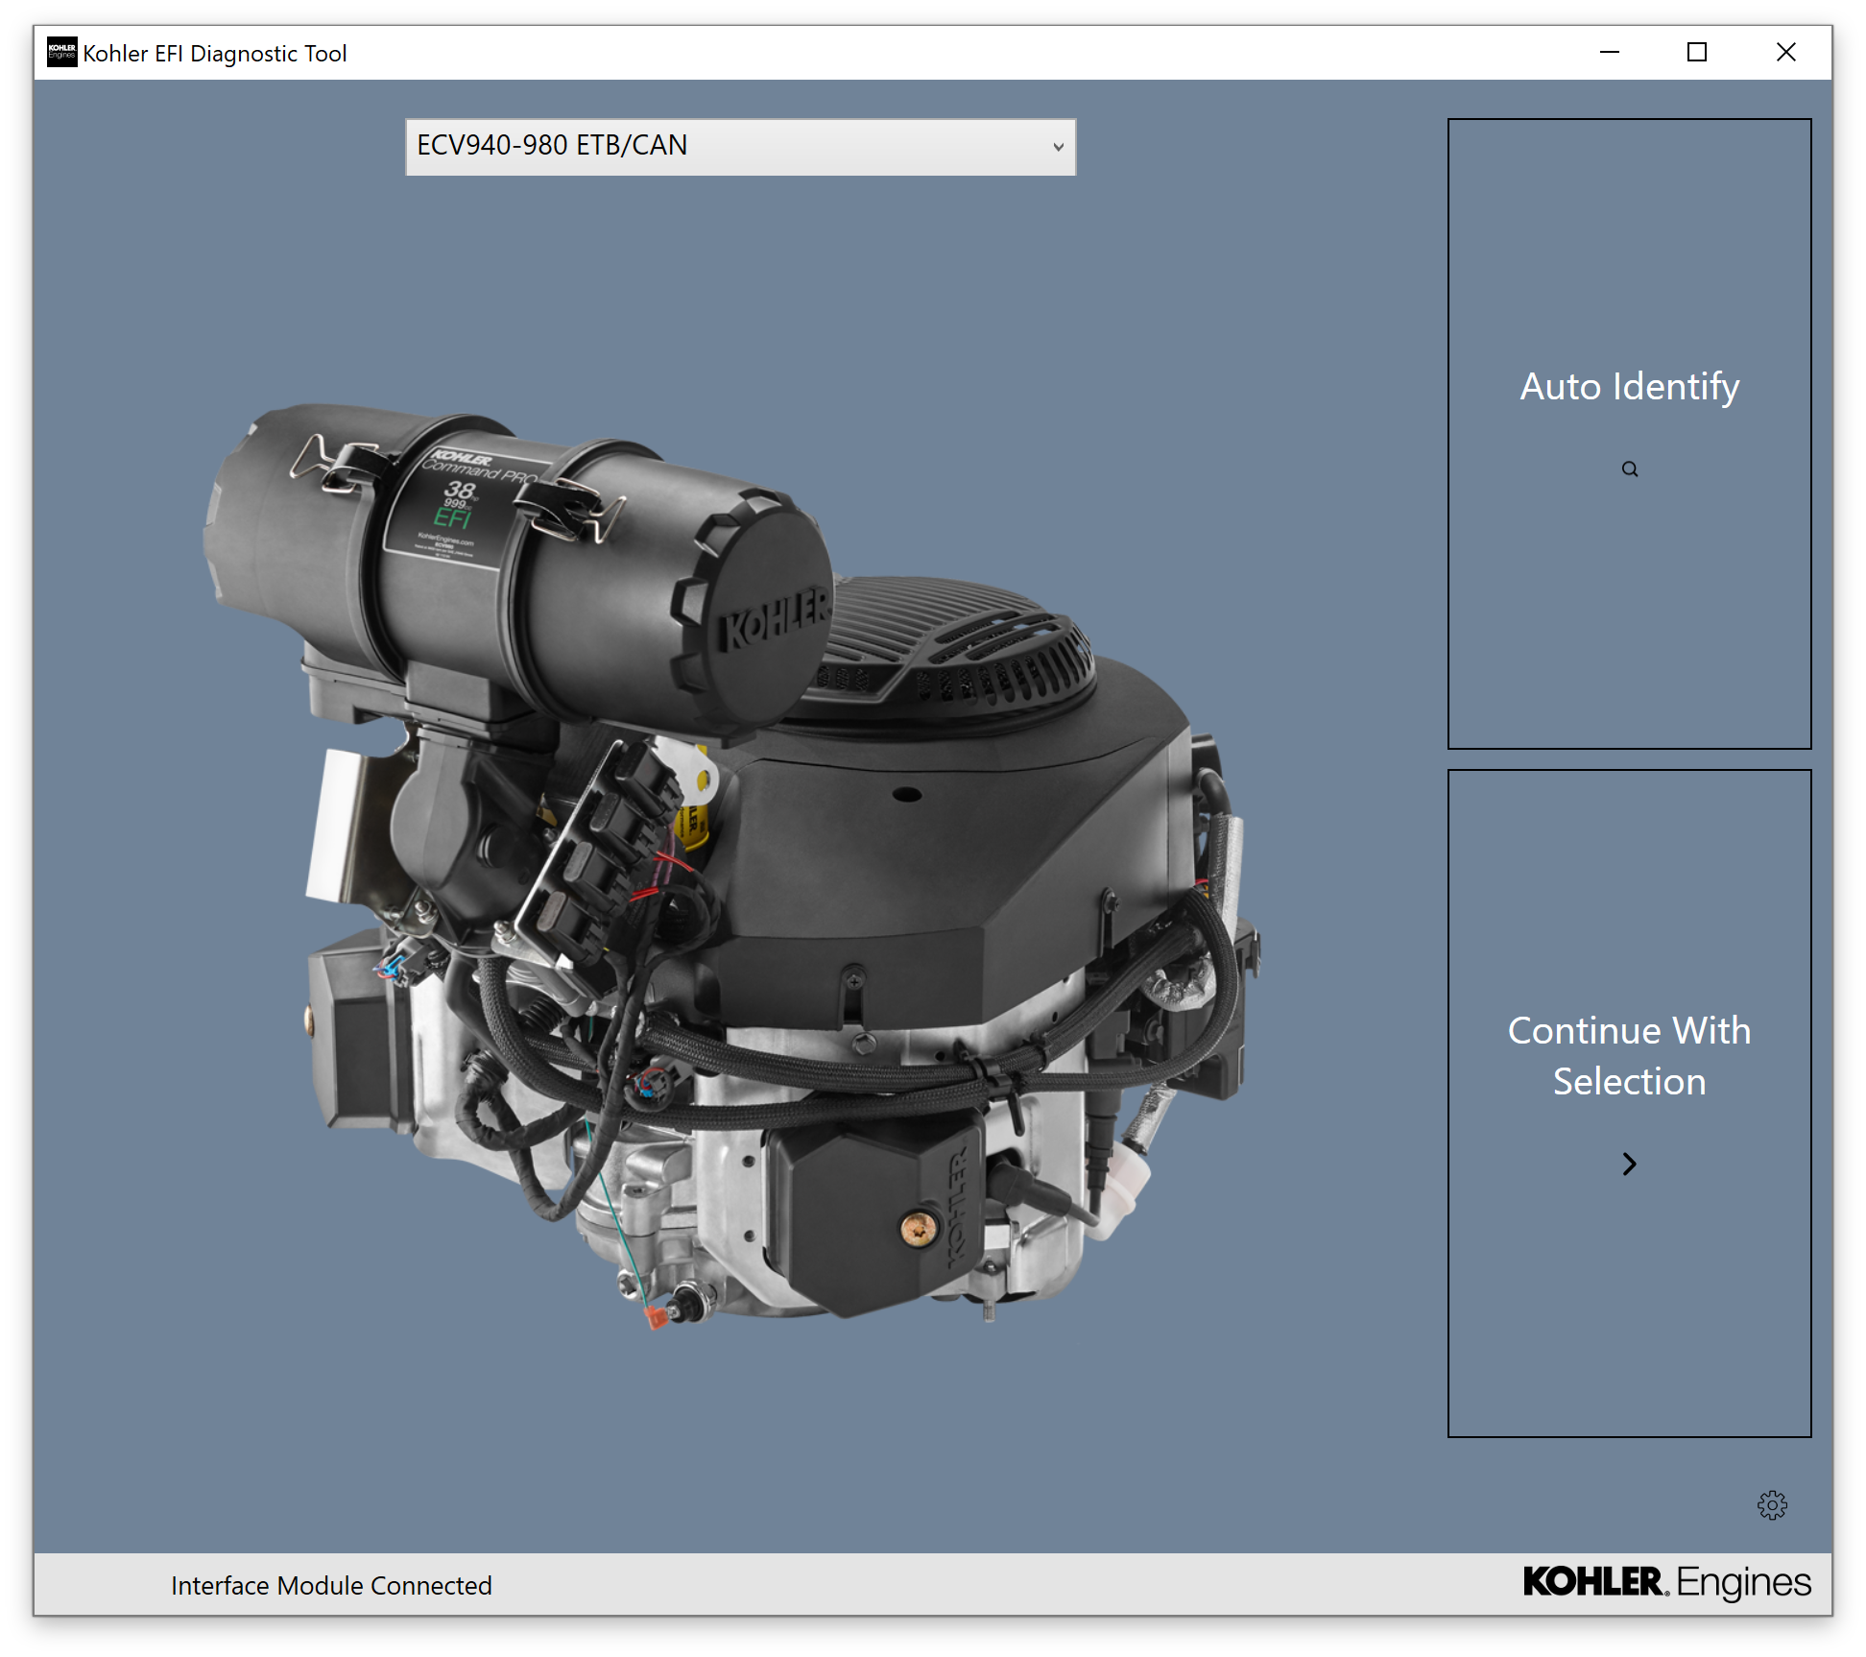Click the engine preview image
The height and width of the screenshot is (1657, 1866).
[731, 866]
